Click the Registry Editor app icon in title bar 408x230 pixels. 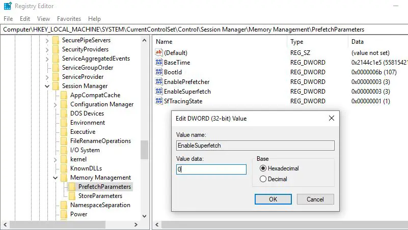pyautogui.click(x=8, y=6)
